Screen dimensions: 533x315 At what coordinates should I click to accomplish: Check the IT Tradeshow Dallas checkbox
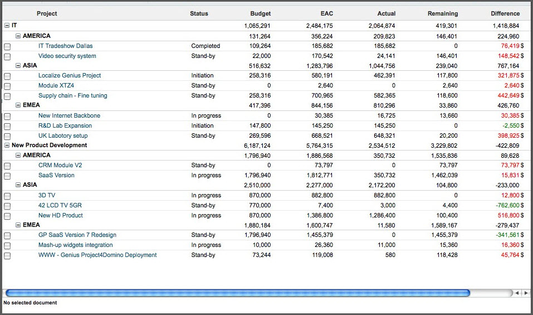pyautogui.click(x=7, y=47)
